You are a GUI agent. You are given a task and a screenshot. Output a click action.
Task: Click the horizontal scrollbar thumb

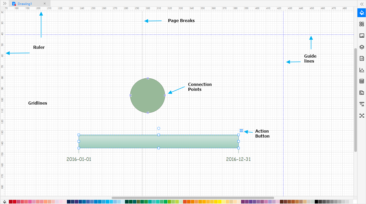tap(193, 198)
